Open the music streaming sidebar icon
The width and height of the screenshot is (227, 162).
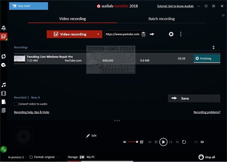[4, 28]
